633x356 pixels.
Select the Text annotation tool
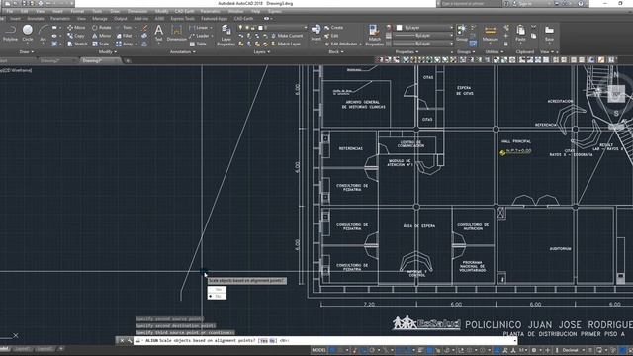(x=159, y=33)
